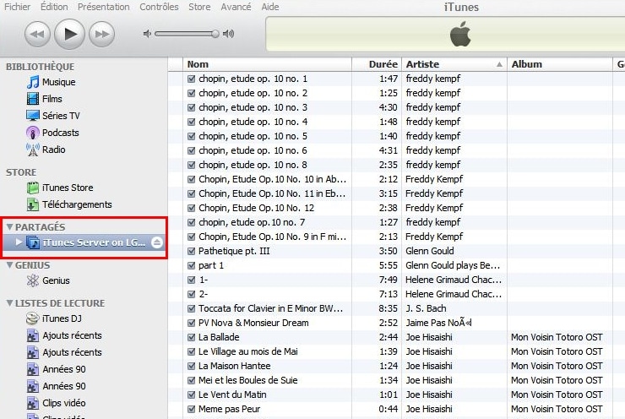625x419 pixels.
Task: Open first Années 90 smart playlist icon
Action: tap(33, 369)
